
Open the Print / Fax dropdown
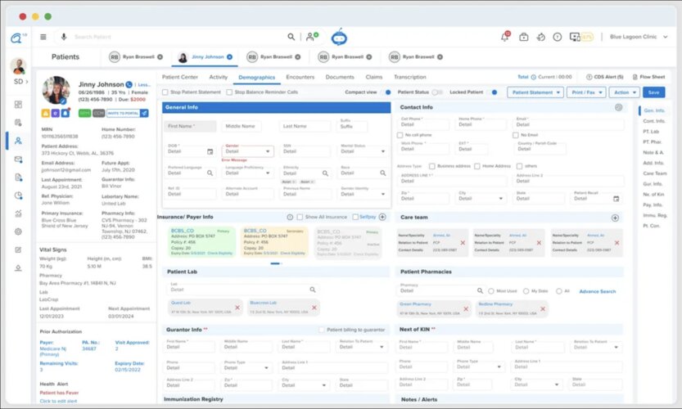click(586, 92)
